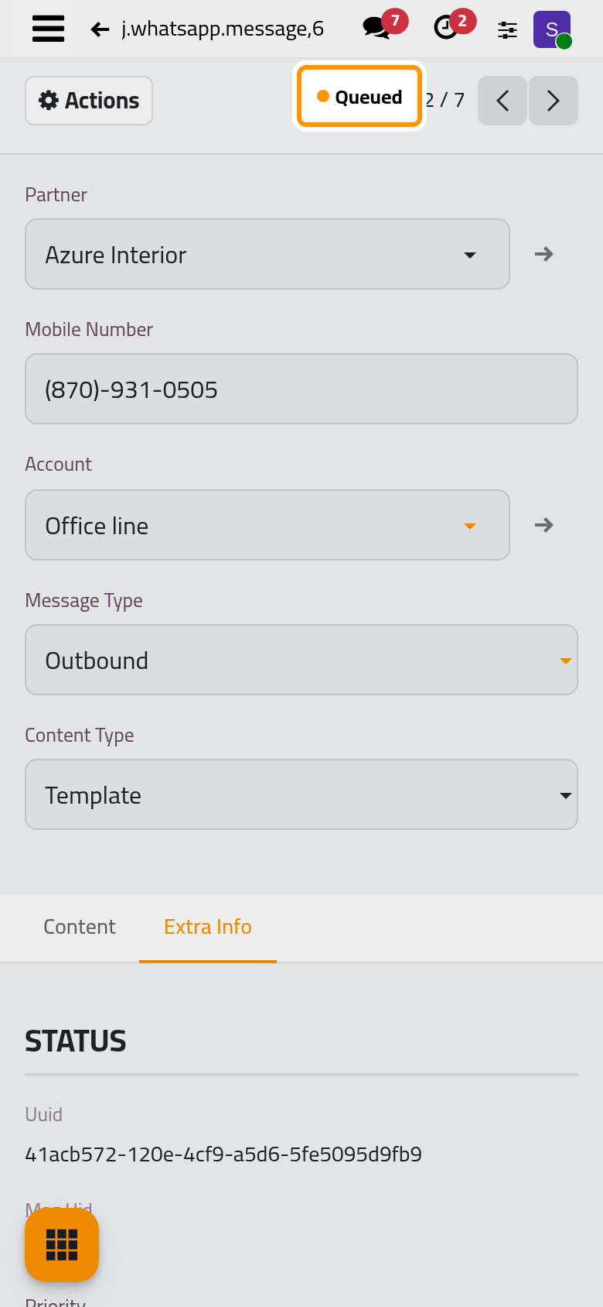This screenshot has height=1307, width=603.
Task: Click the Mobile Number field
Action: [x=301, y=389]
